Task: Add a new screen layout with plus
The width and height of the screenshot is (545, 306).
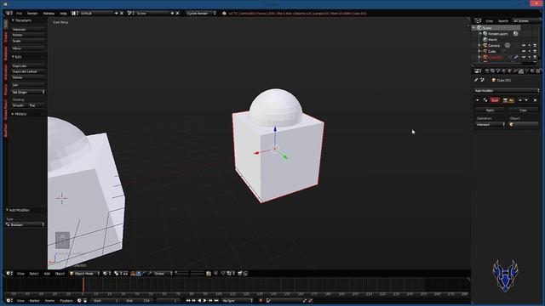Action: pos(116,14)
